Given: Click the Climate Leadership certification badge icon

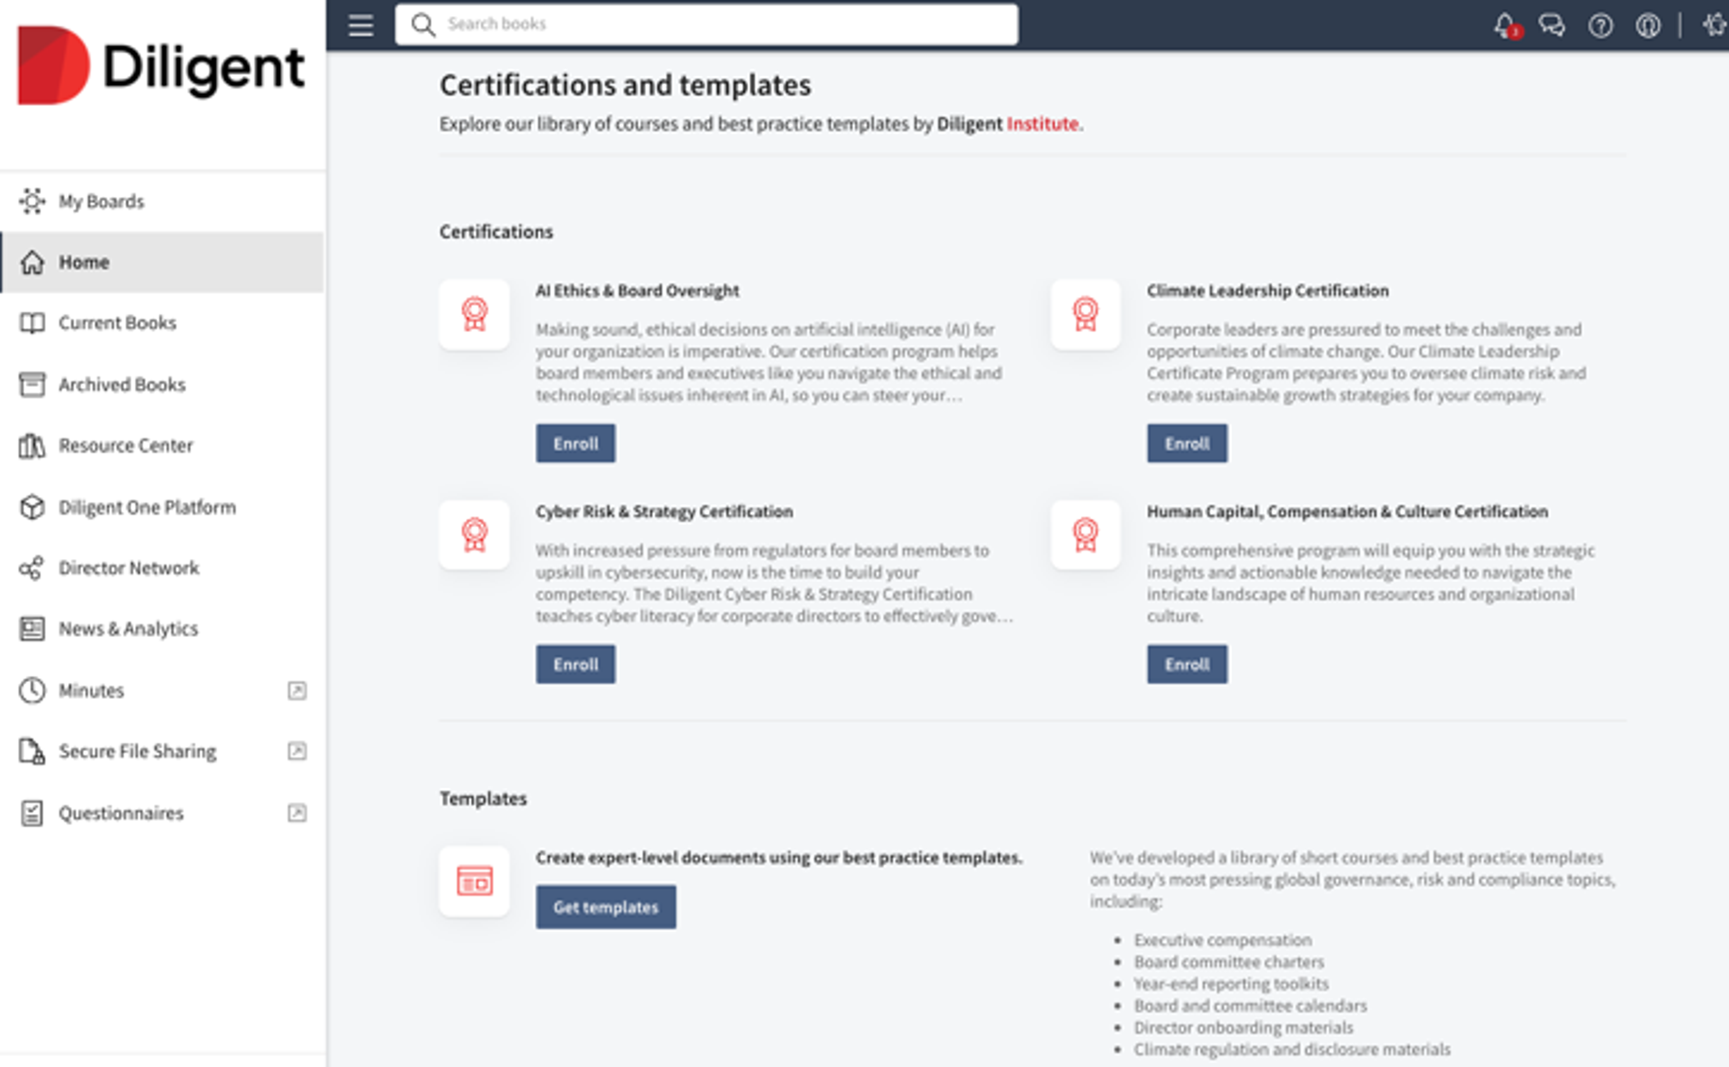Looking at the screenshot, I should 1086,314.
